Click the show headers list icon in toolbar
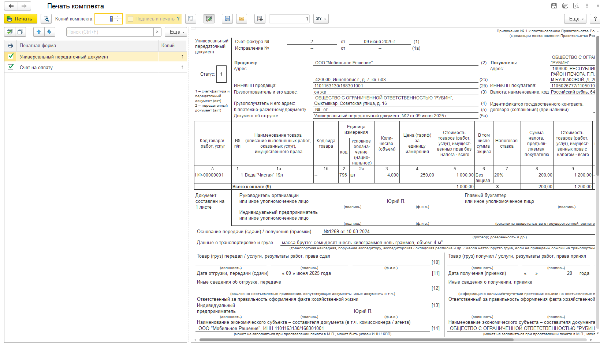 [x=191, y=19]
